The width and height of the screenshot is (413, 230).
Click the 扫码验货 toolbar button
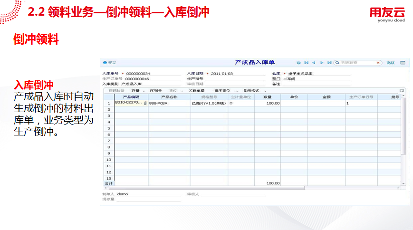coord(116,91)
